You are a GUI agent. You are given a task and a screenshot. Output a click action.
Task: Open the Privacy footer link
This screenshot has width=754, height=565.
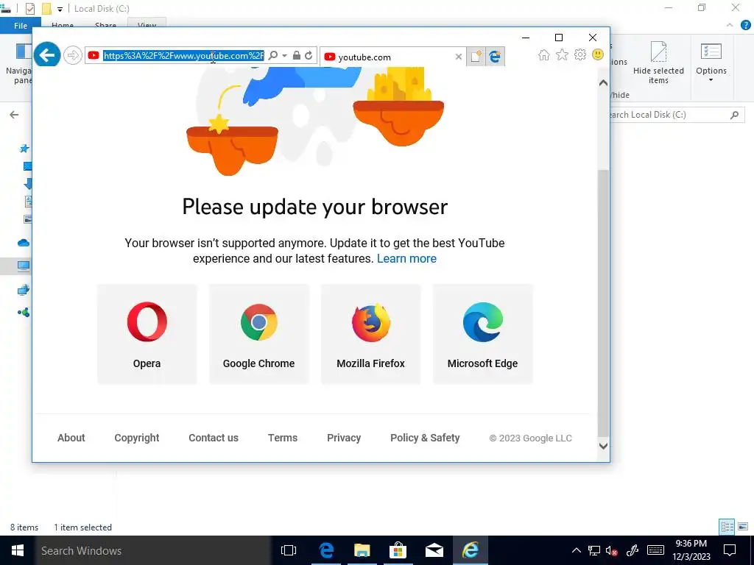pos(344,438)
